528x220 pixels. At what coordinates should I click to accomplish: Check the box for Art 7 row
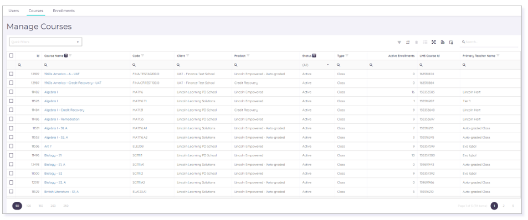pos(12,146)
